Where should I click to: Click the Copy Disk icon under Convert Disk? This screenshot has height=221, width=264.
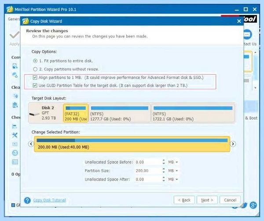coord(15,66)
